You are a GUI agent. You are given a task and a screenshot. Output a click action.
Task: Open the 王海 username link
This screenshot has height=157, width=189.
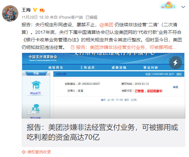coord(26,10)
